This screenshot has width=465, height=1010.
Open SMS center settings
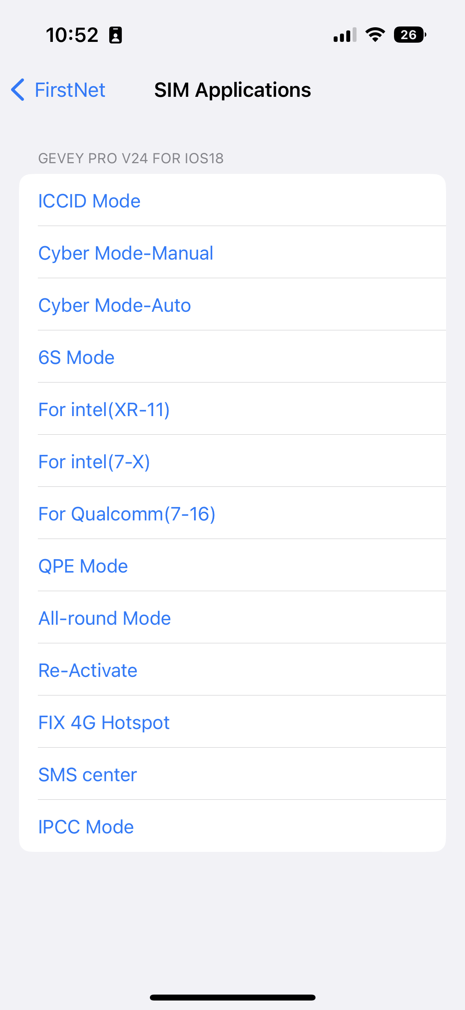88,774
